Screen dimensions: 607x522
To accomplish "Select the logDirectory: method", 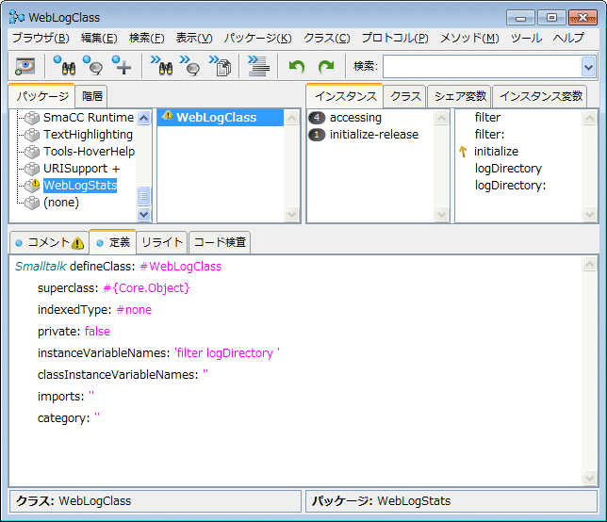I will coord(510,186).
